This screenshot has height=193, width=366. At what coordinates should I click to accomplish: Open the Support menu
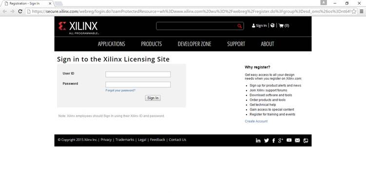[236, 44]
